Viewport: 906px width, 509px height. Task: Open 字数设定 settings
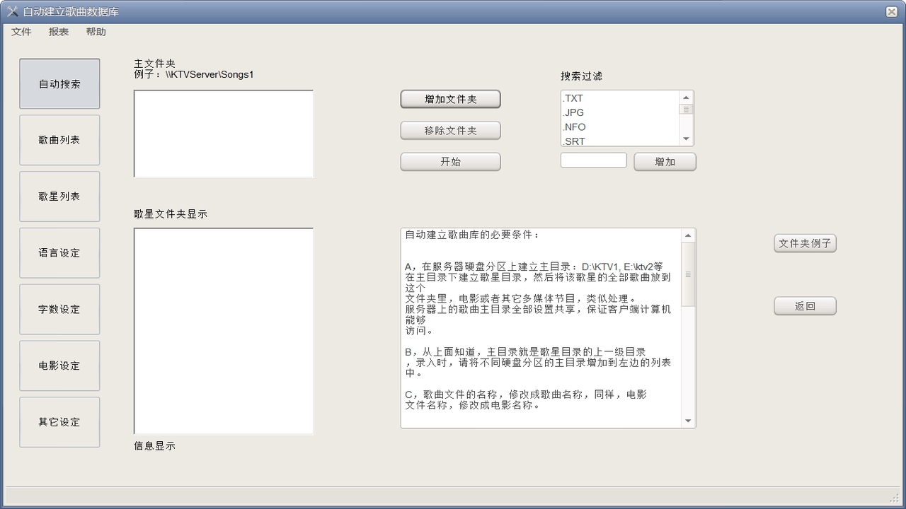click(x=59, y=310)
